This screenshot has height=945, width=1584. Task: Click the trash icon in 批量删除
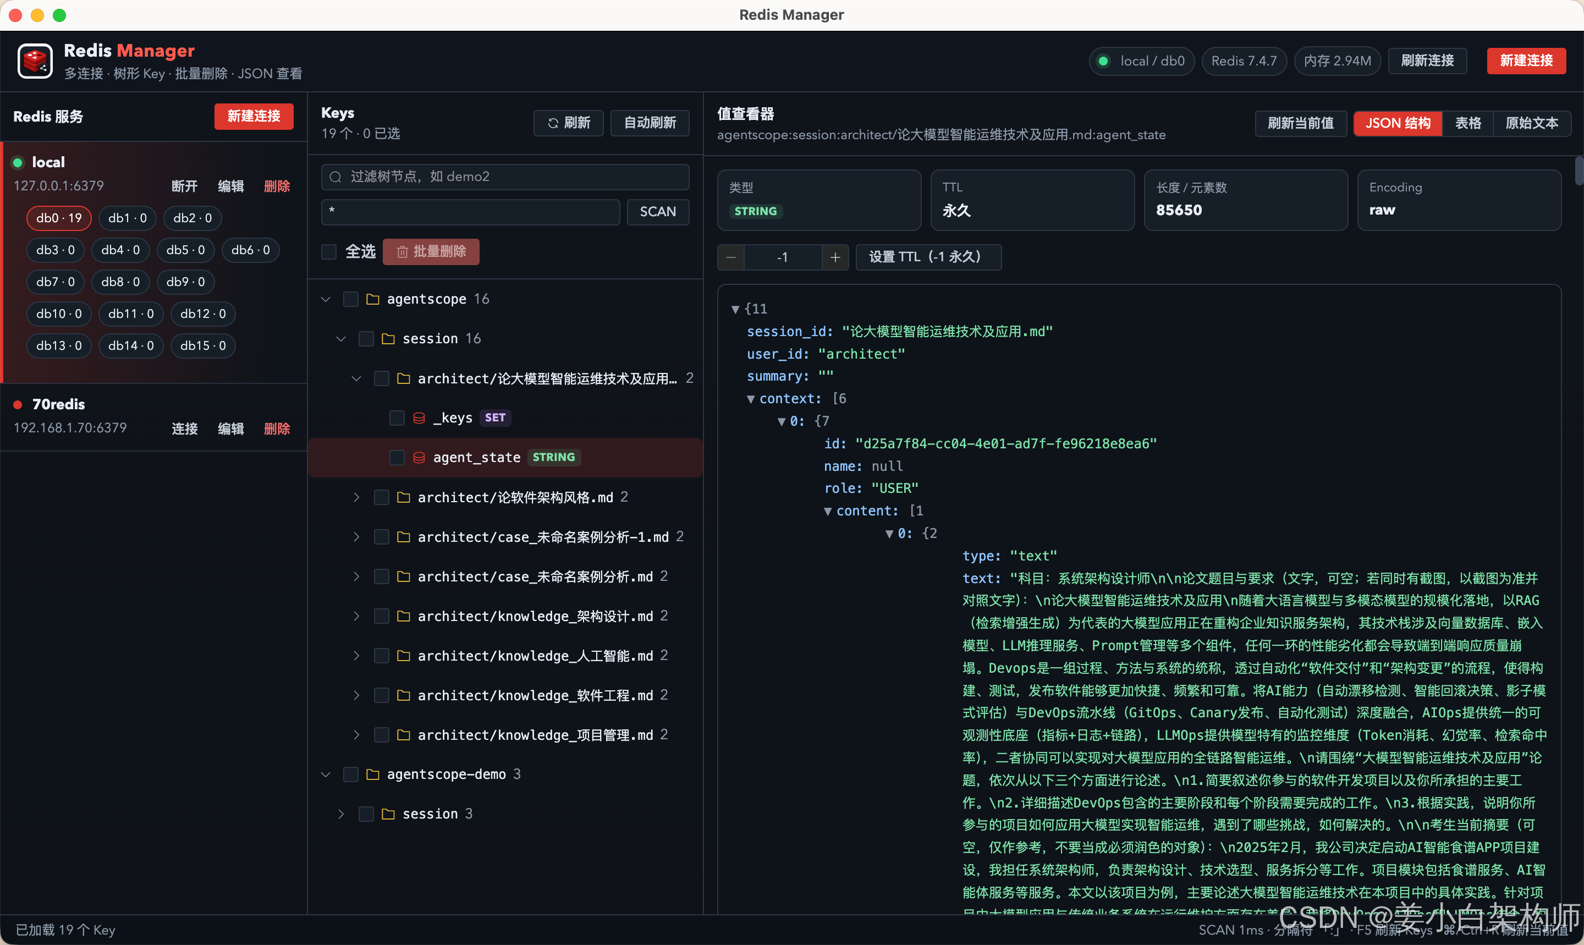403,252
